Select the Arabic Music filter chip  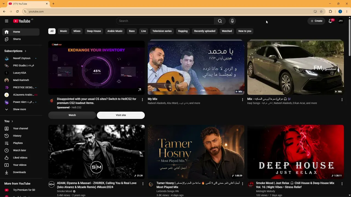115,31
